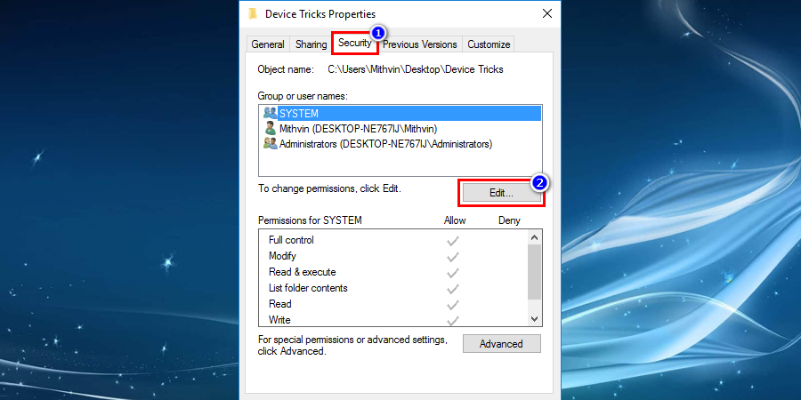Image resolution: width=801 pixels, height=400 pixels.
Task: Select the Administrators group entry
Action: pyautogui.click(x=401, y=144)
